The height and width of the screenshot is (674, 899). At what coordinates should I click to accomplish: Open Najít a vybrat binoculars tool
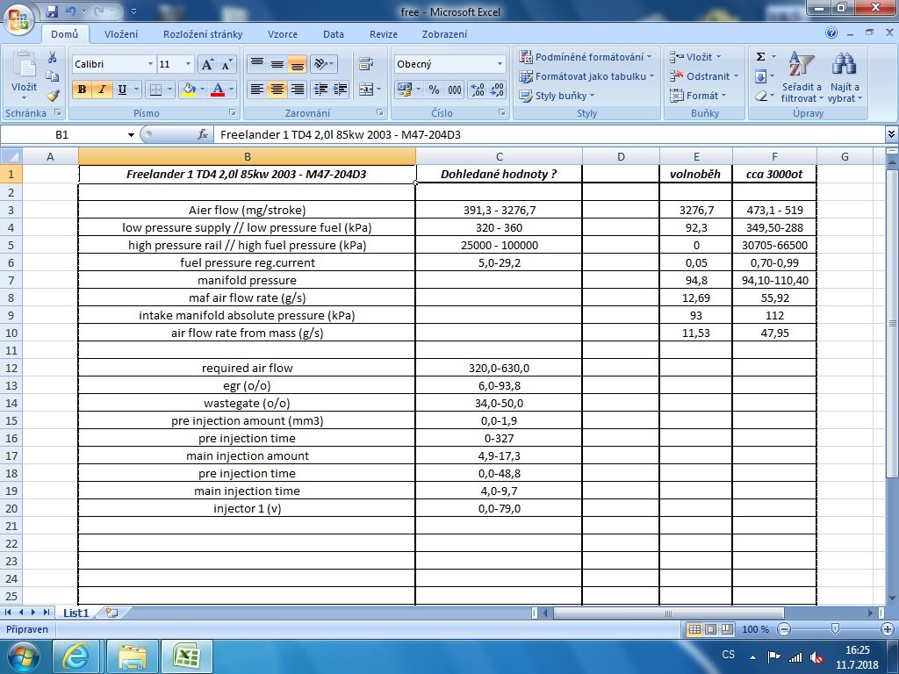(x=845, y=77)
